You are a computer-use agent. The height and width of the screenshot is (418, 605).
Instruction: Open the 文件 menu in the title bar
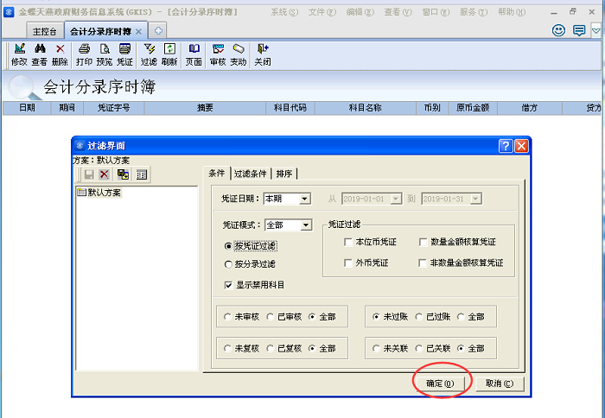pyautogui.click(x=321, y=13)
